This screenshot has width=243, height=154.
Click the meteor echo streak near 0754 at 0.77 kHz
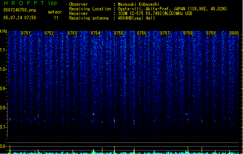tap(93, 114)
